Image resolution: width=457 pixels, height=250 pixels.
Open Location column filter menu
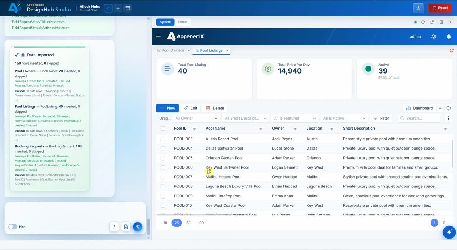pyautogui.click(x=332, y=128)
